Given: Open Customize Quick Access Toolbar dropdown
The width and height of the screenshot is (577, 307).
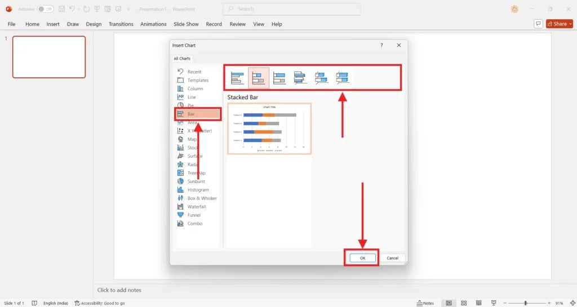Looking at the screenshot, I should click(128, 9).
